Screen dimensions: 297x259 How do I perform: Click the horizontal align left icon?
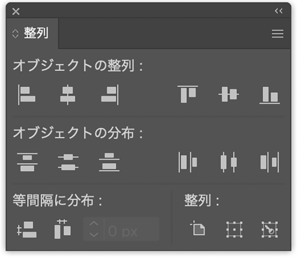pos(27,95)
